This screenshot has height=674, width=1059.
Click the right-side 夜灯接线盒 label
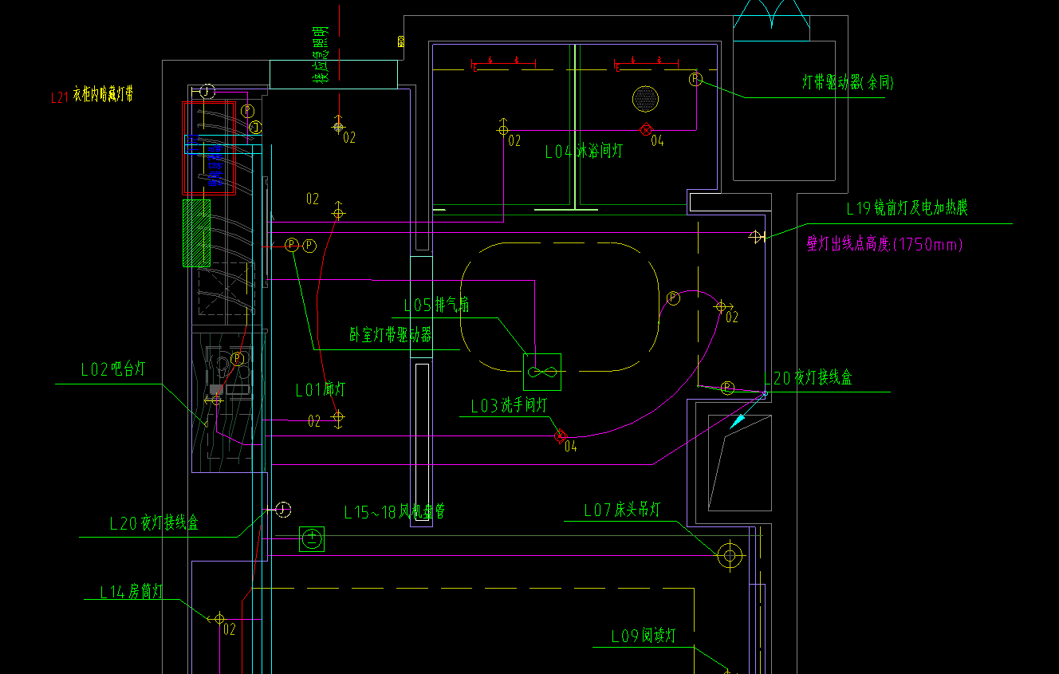click(813, 378)
